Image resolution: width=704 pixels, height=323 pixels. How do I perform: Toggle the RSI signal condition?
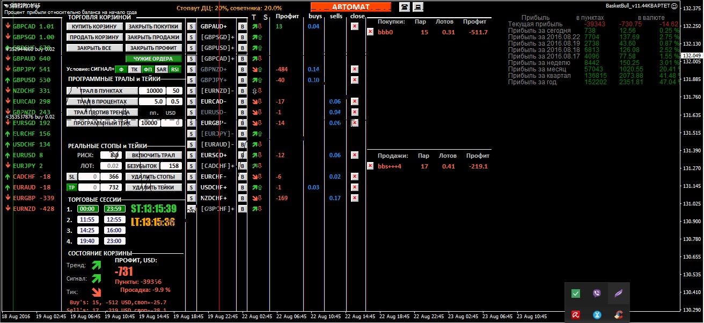click(174, 69)
